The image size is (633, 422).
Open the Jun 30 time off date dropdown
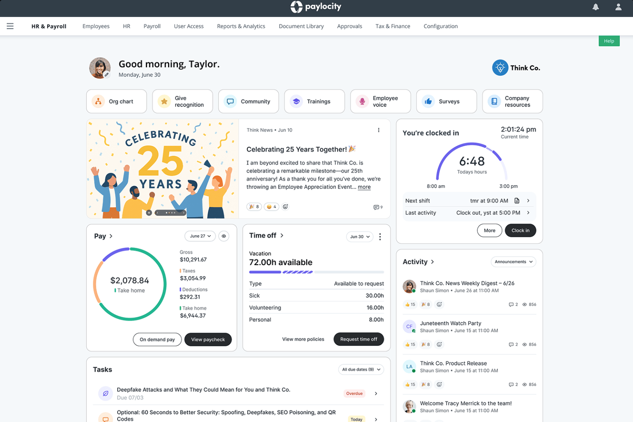[360, 236]
